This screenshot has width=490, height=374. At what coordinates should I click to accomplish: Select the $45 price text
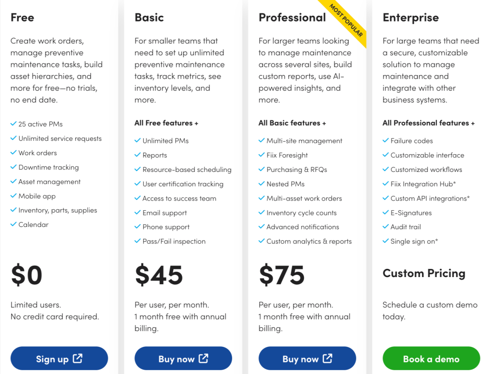[x=158, y=275]
